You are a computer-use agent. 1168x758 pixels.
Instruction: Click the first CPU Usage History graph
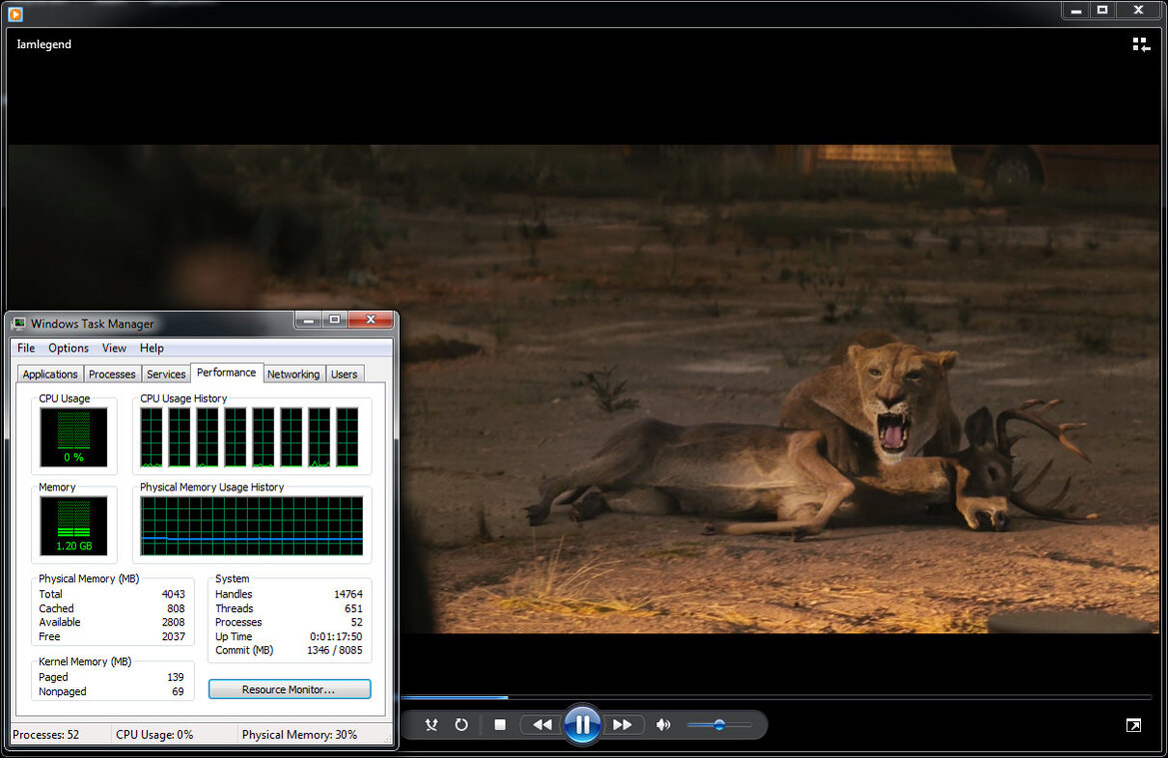pos(152,437)
